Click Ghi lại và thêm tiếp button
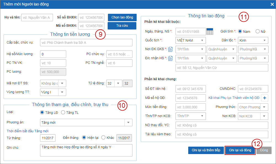Viewport: 276px width, 164px height. [x=206, y=150]
